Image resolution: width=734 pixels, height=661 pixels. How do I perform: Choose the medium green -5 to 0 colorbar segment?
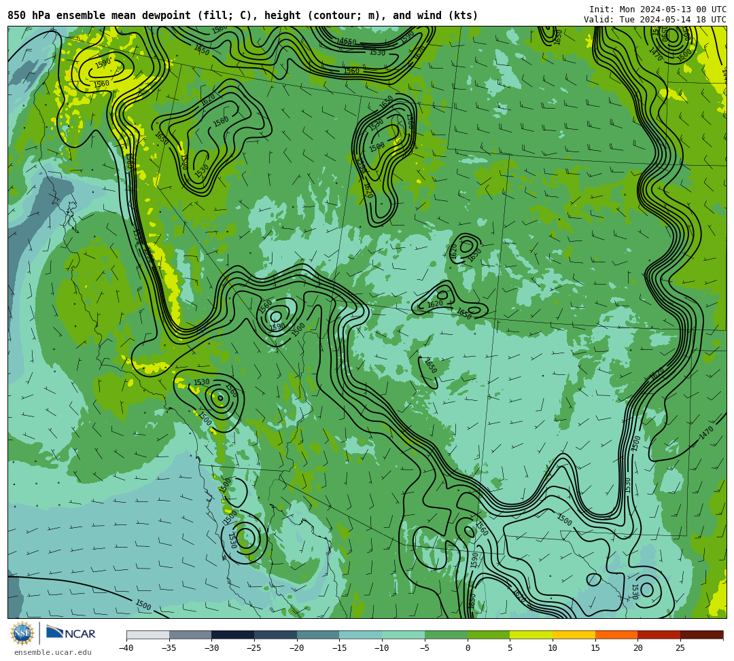coord(446,635)
